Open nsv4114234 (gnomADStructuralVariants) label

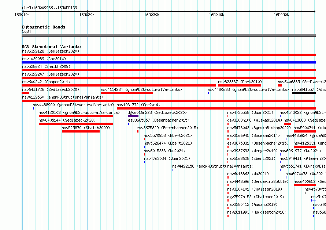tap(141, 89)
